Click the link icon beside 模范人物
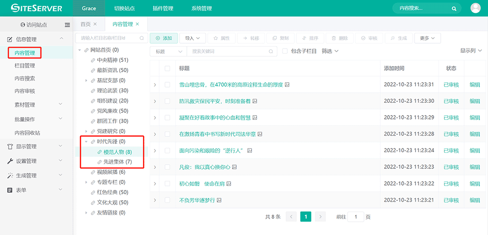 (100, 152)
